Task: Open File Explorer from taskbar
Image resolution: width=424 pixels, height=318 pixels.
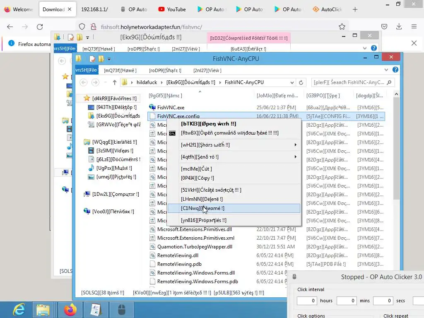Action: click(43, 310)
